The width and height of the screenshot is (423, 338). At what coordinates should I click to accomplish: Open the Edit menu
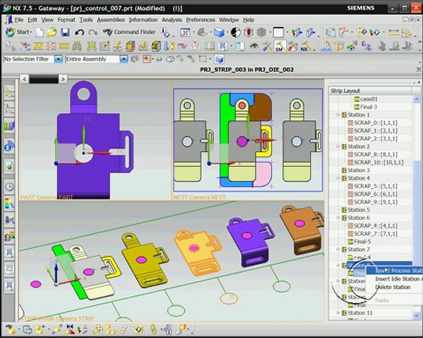tap(32, 20)
